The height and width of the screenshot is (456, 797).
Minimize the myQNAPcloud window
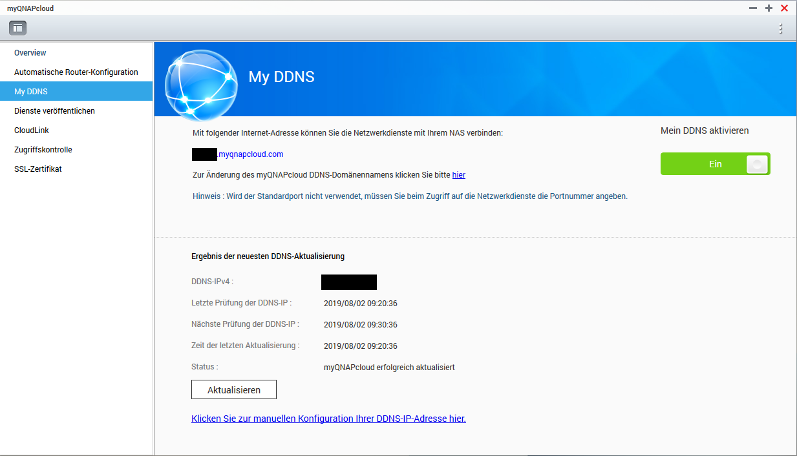752,8
